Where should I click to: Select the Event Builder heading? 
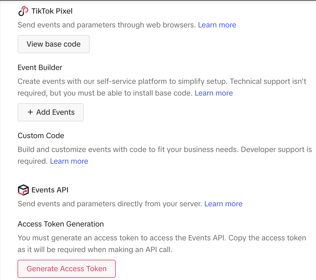coord(40,67)
